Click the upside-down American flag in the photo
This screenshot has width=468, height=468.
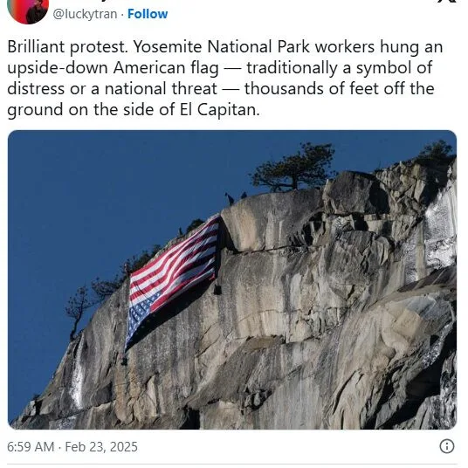tap(173, 280)
